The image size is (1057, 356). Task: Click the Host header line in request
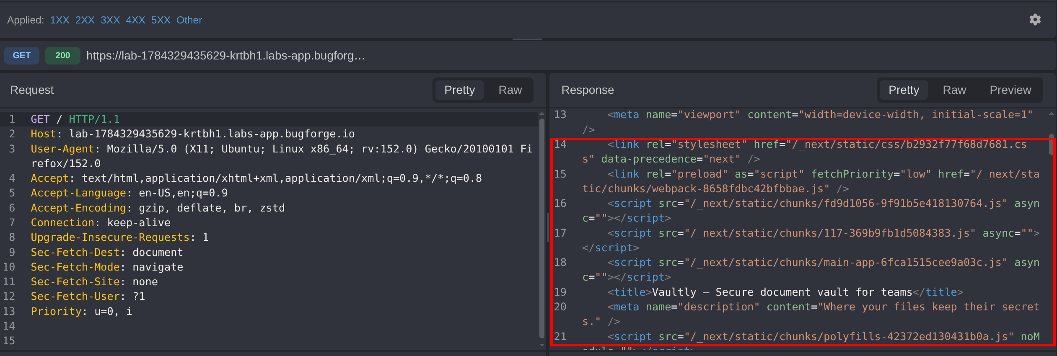click(x=193, y=134)
